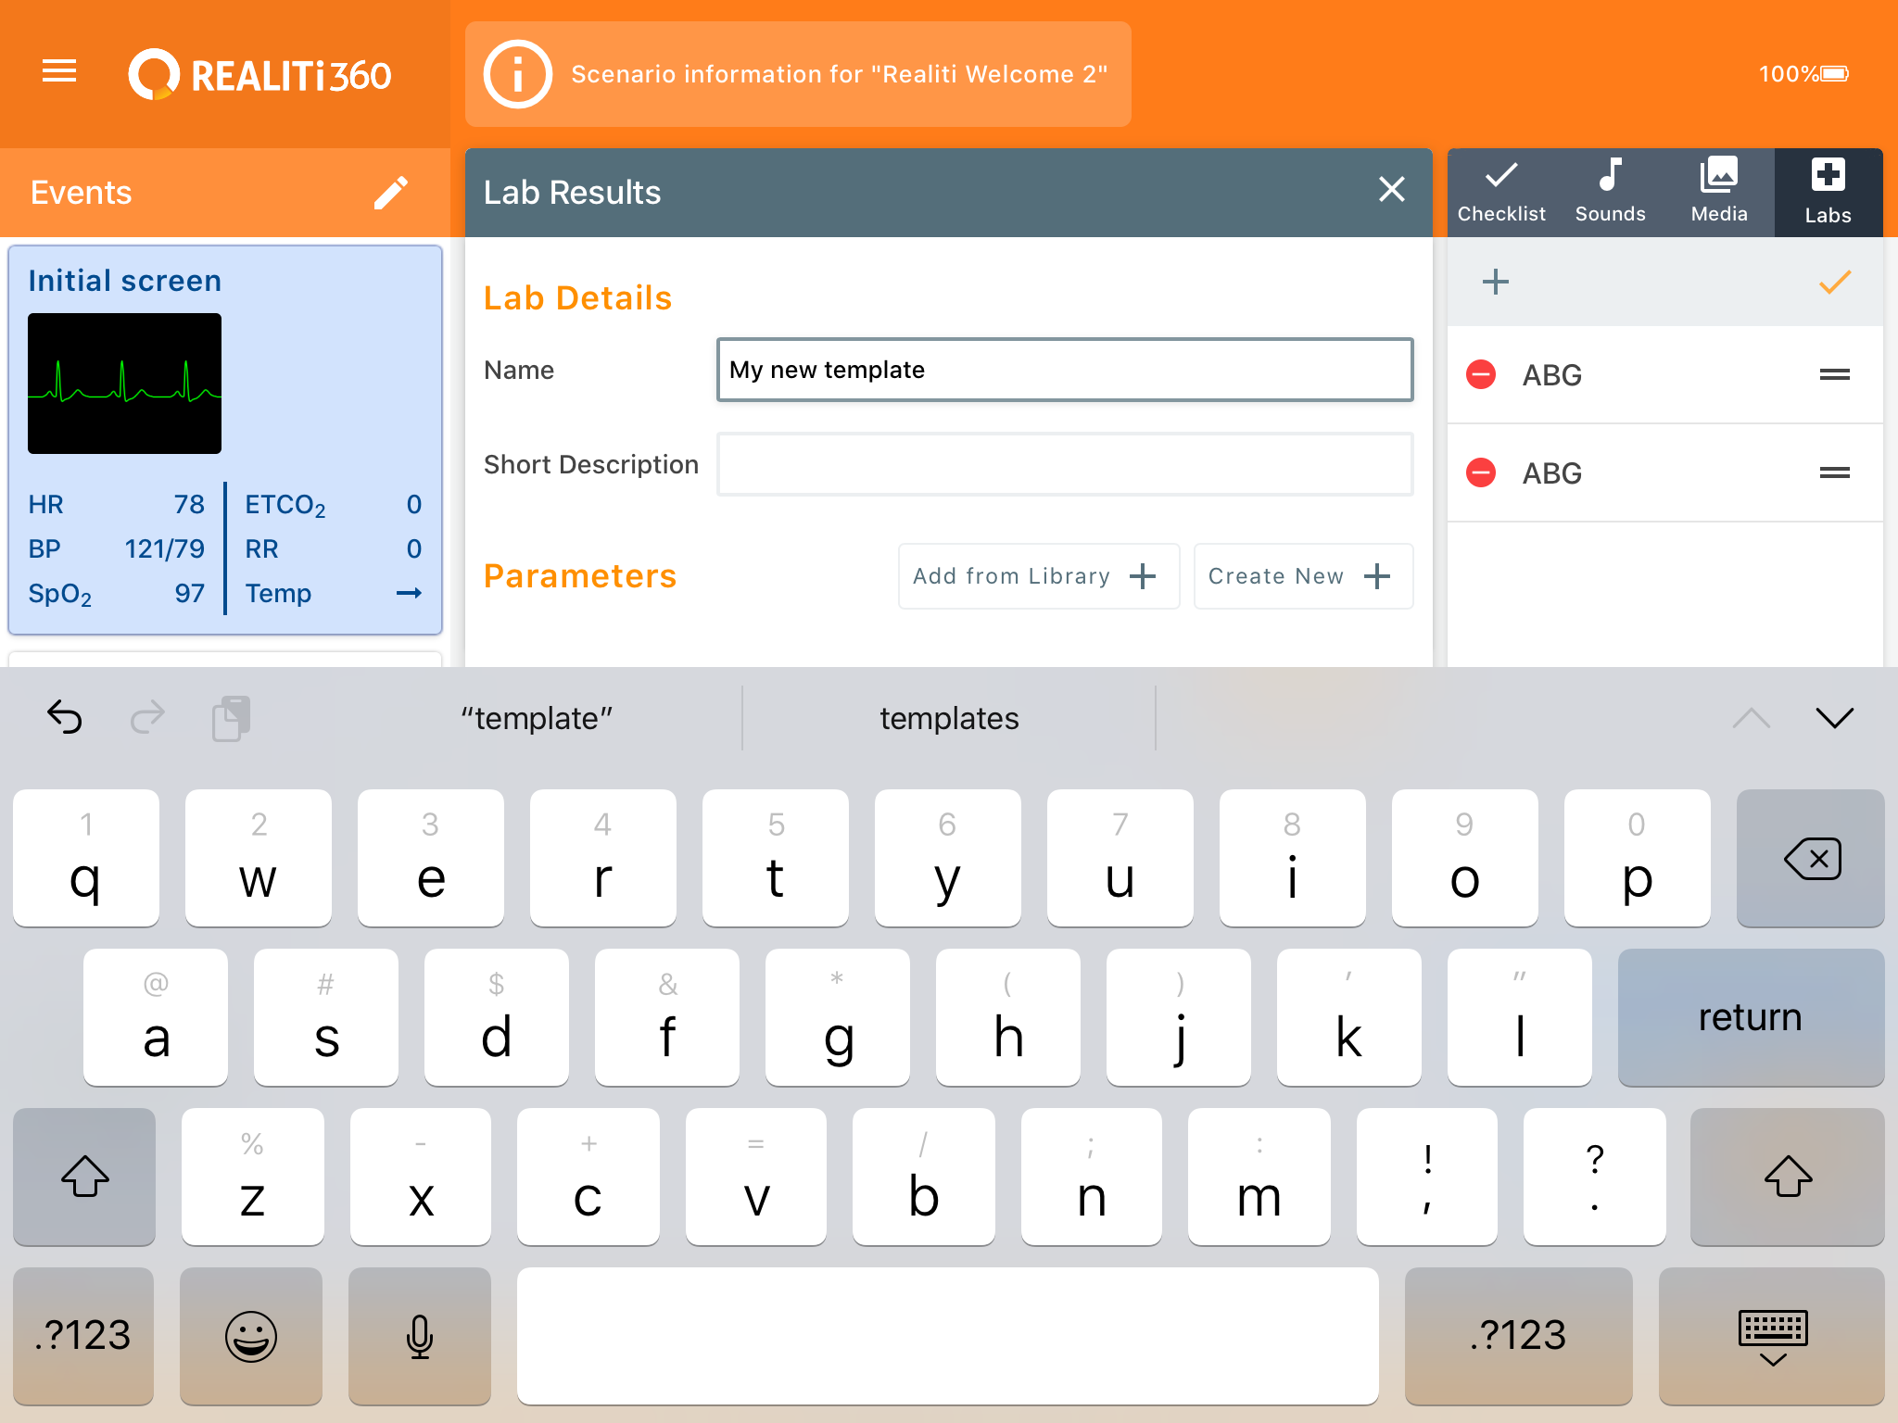
Task: Click Add from Library button
Action: coord(1038,576)
